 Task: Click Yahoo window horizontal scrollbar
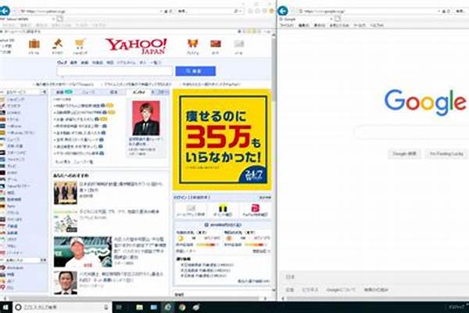(134, 298)
